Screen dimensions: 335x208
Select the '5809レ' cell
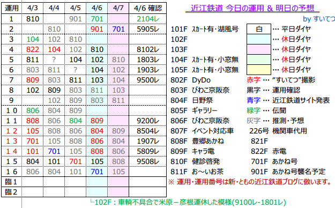click(147, 151)
